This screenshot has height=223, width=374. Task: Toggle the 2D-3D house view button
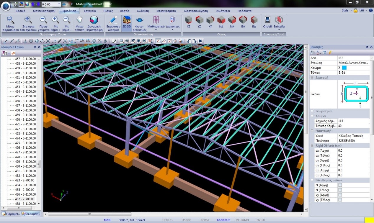[x=127, y=20]
